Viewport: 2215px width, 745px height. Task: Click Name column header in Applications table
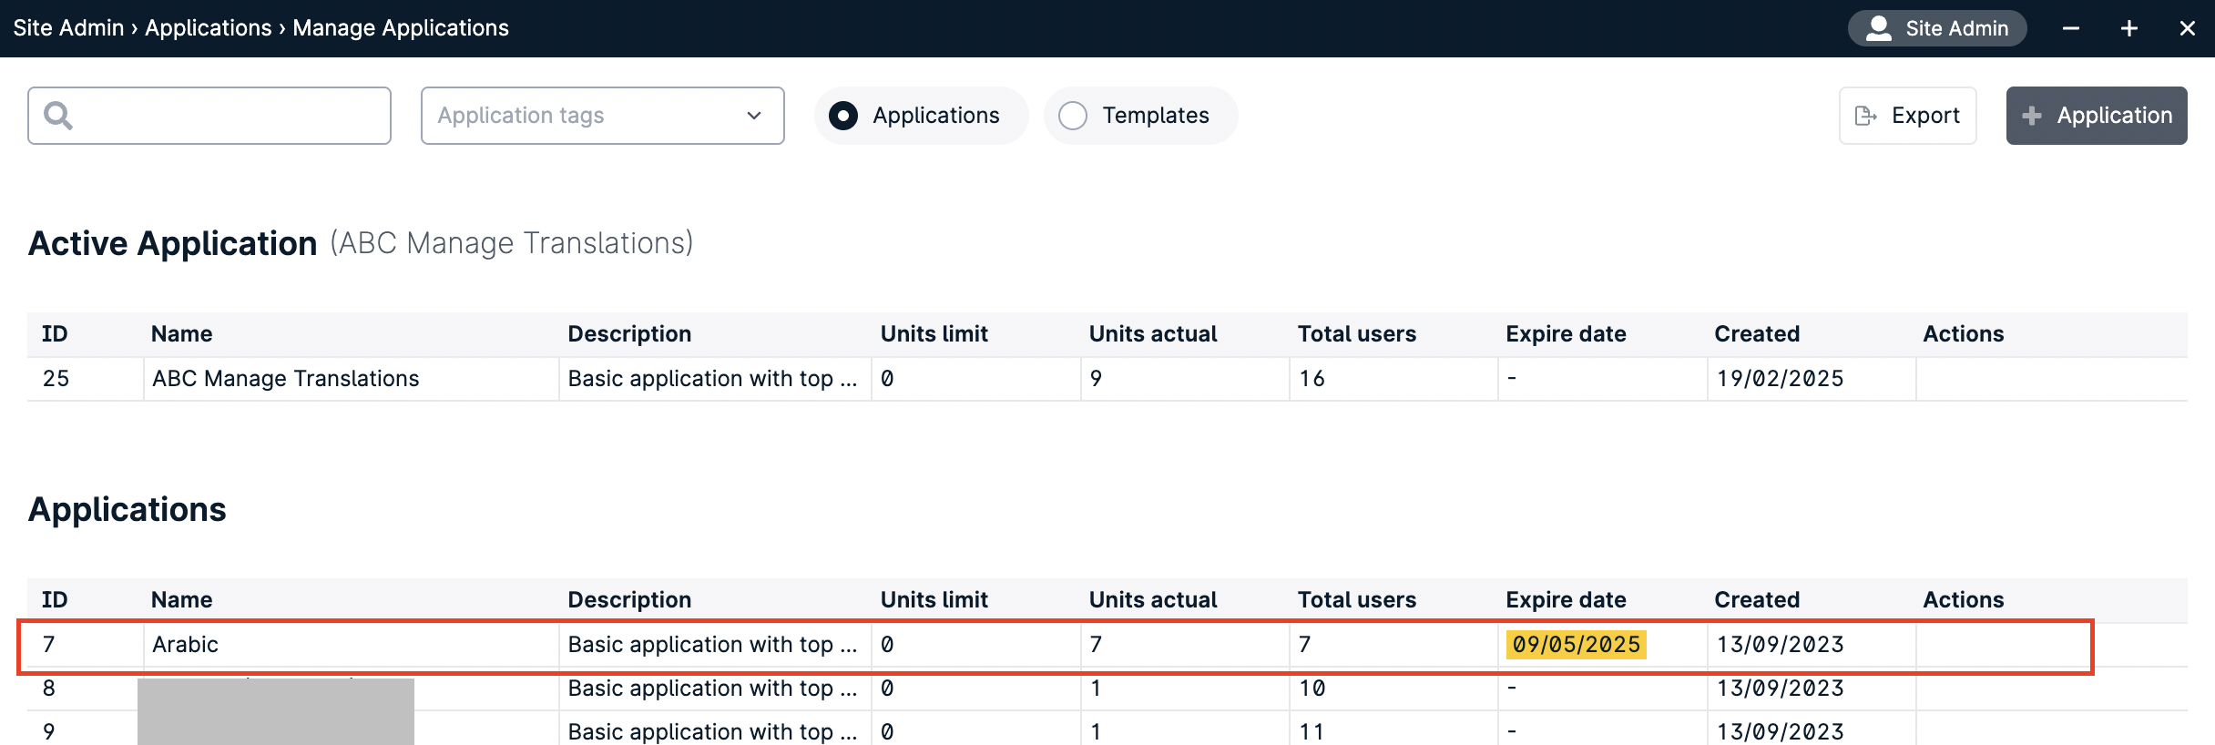pos(182,599)
